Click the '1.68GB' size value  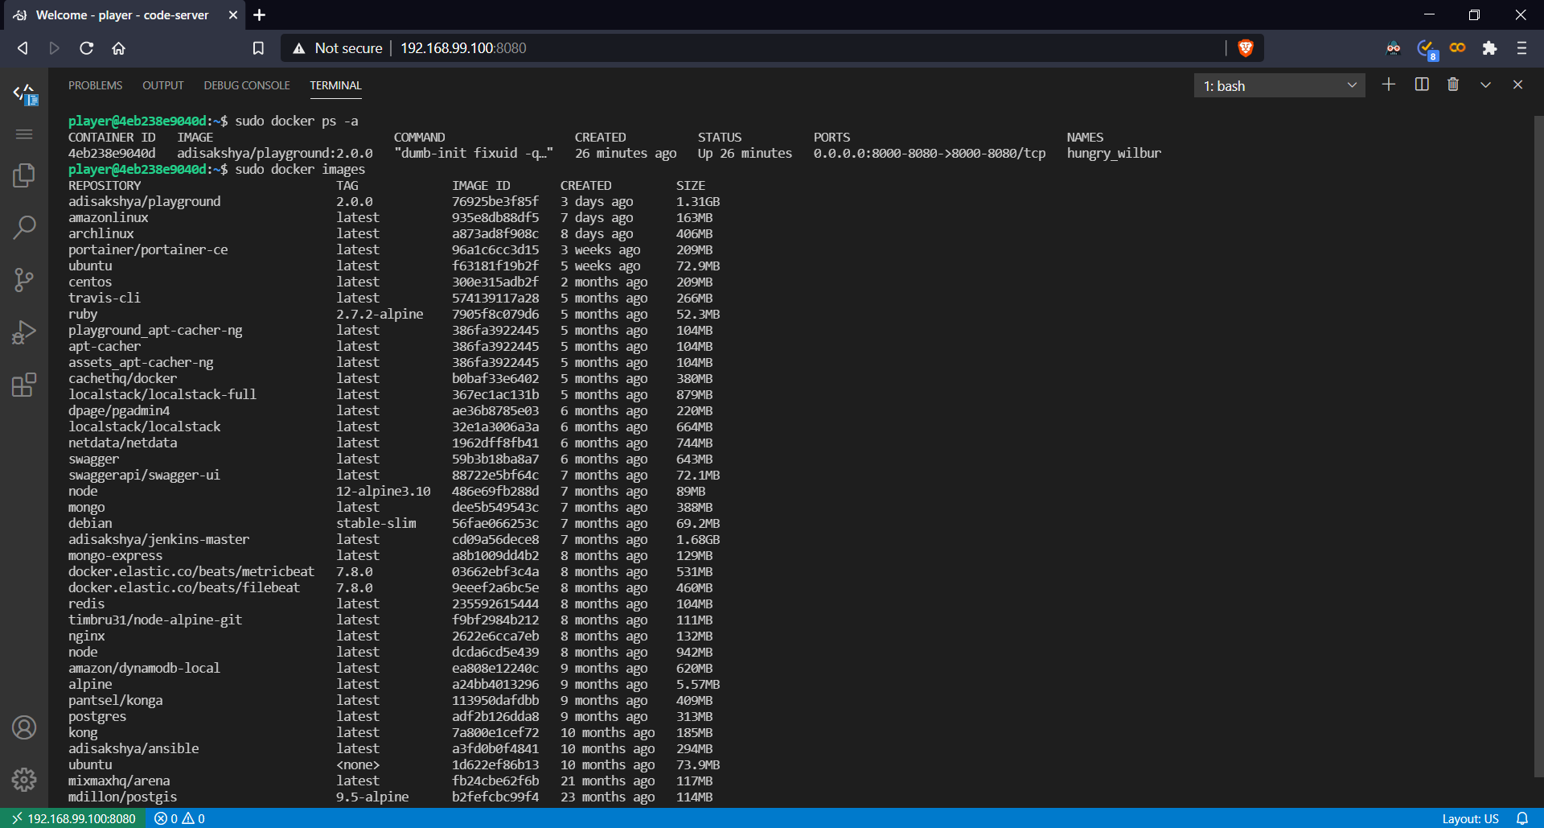pos(698,539)
